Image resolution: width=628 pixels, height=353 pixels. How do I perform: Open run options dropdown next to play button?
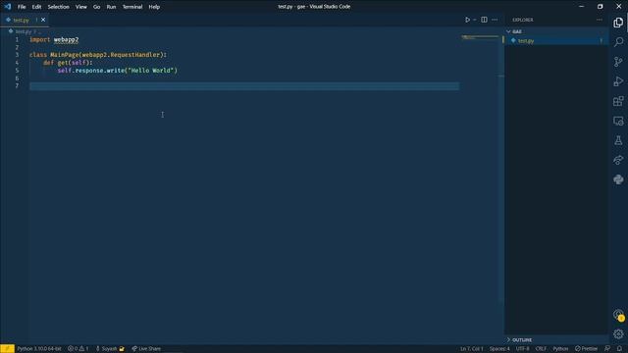pos(475,20)
